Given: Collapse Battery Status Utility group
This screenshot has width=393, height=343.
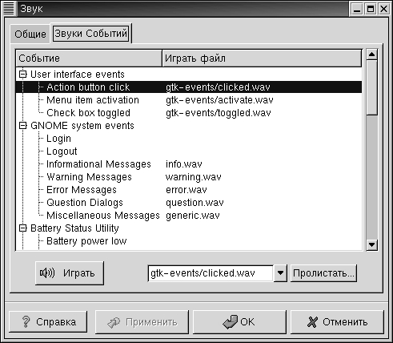Looking at the screenshot, I should tap(23, 228).
